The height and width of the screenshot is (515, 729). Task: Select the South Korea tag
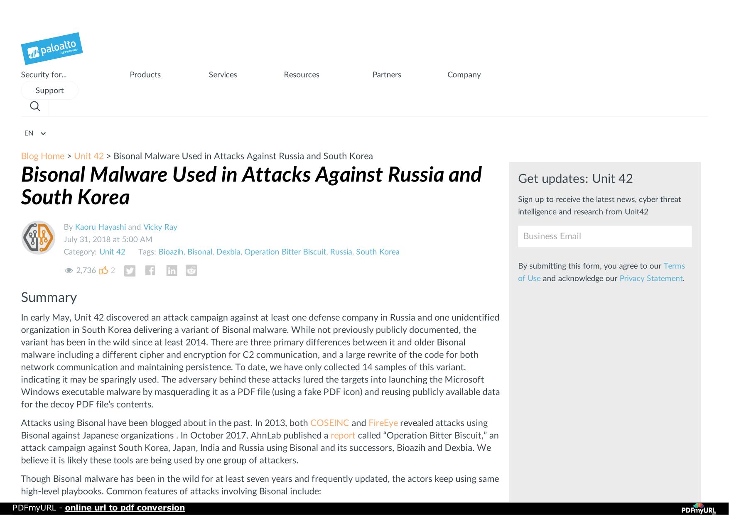pyautogui.click(x=378, y=252)
